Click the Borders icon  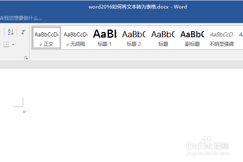coord(6,45)
